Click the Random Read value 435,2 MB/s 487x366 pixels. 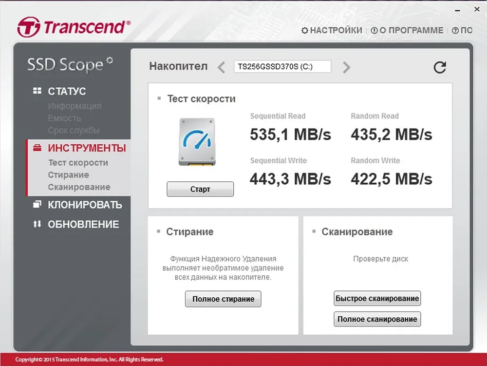pos(392,135)
